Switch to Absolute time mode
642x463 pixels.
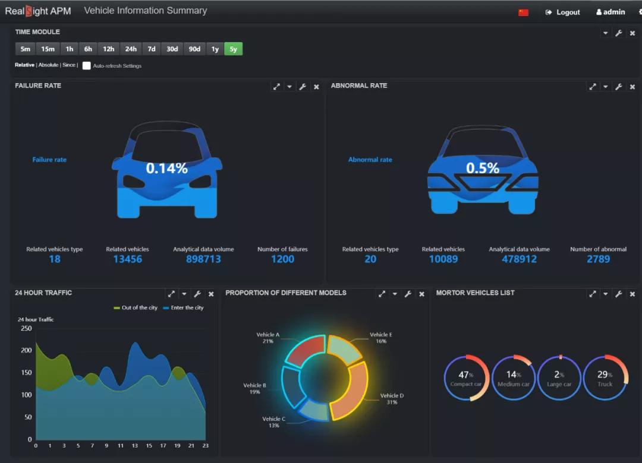[x=48, y=65]
